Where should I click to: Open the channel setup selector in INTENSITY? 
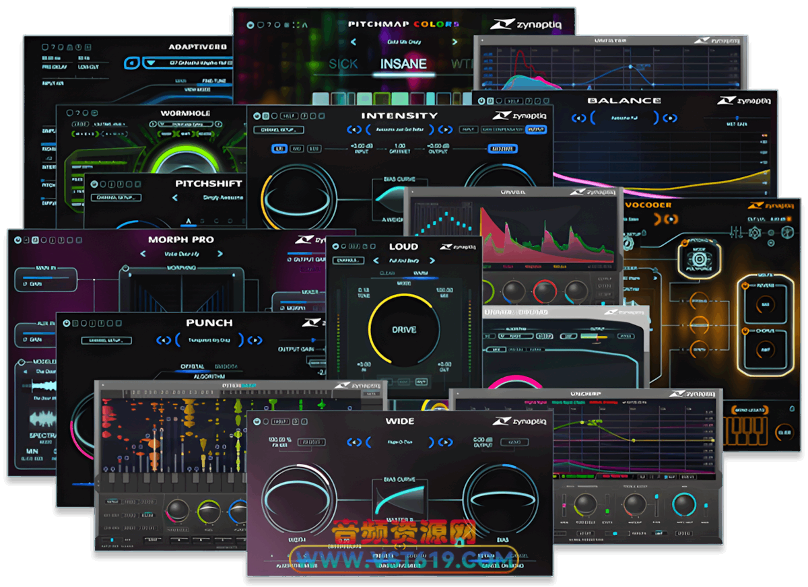tap(278, 130)
